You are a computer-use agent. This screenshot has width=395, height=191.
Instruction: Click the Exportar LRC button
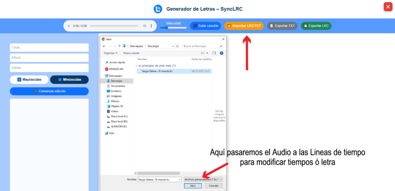(x=316, y=26)
